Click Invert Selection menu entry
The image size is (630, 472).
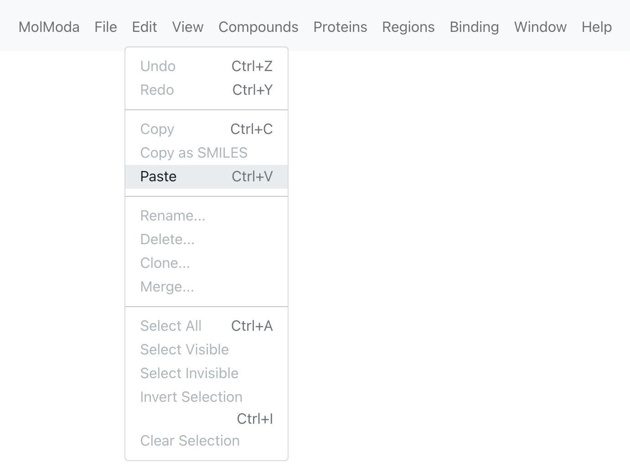(x=207, y=407)
